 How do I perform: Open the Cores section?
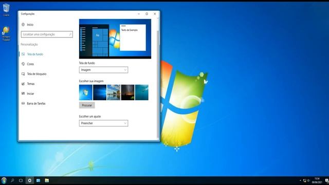(30, 64)
